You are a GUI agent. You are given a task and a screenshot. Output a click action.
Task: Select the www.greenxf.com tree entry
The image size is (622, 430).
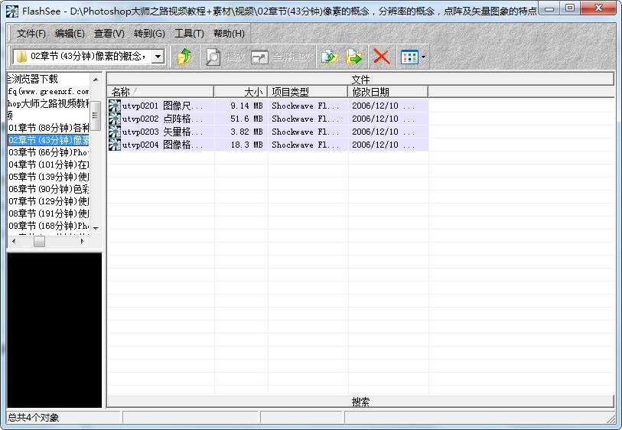point(48,91)
